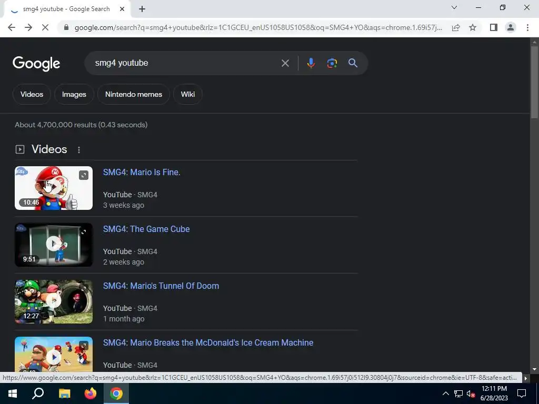Click the 1 month ago text
The image size is (539, 404).
[x=124, y=319]
